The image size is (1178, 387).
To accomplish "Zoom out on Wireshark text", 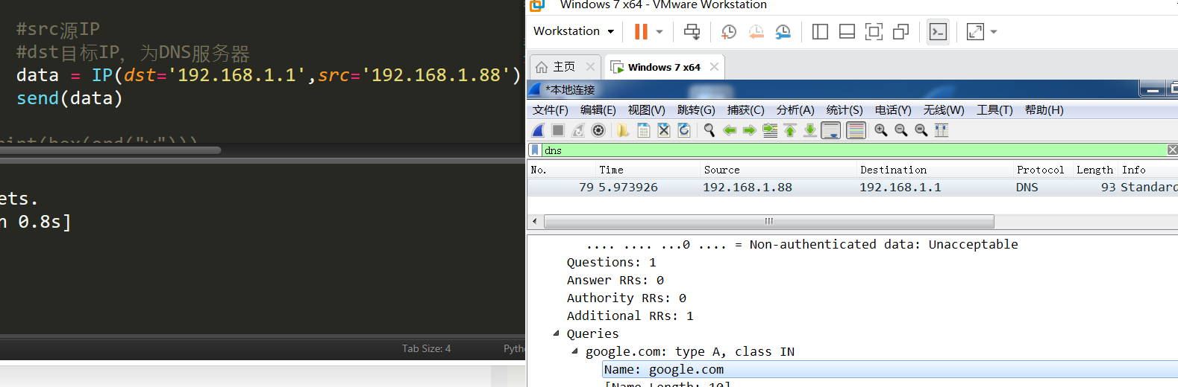I will coord(901,130).
